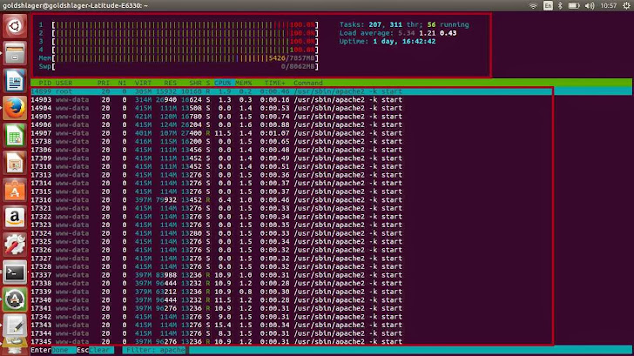This screenshot has width=634, height=356.
Task: Launch LibreOffice Writer from the launcher
Action: (15, 81)
